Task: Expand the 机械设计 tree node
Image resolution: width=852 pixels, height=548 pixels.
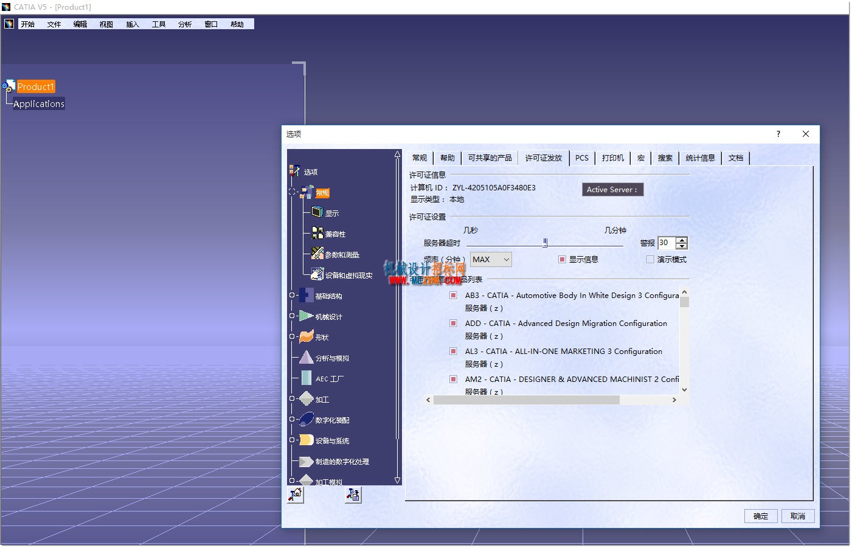Action: pos(292,316)
